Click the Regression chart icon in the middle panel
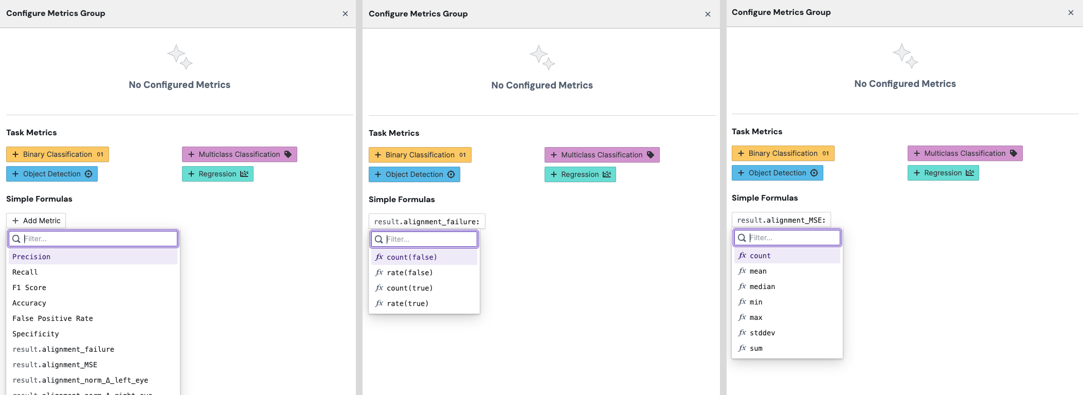1083x395 pixels. click(x=607, y=174)
